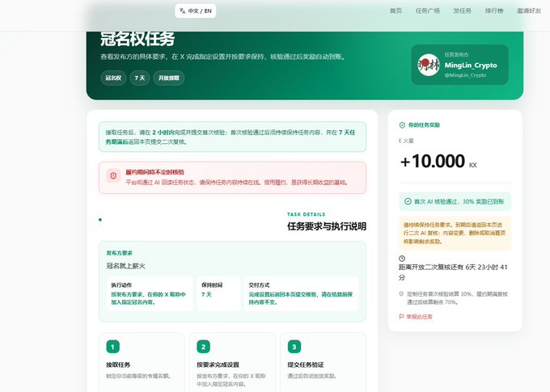Click the MingLin_Crypto avatar image
The height and width of the screenshot is (392, 550).
(429, 65)
